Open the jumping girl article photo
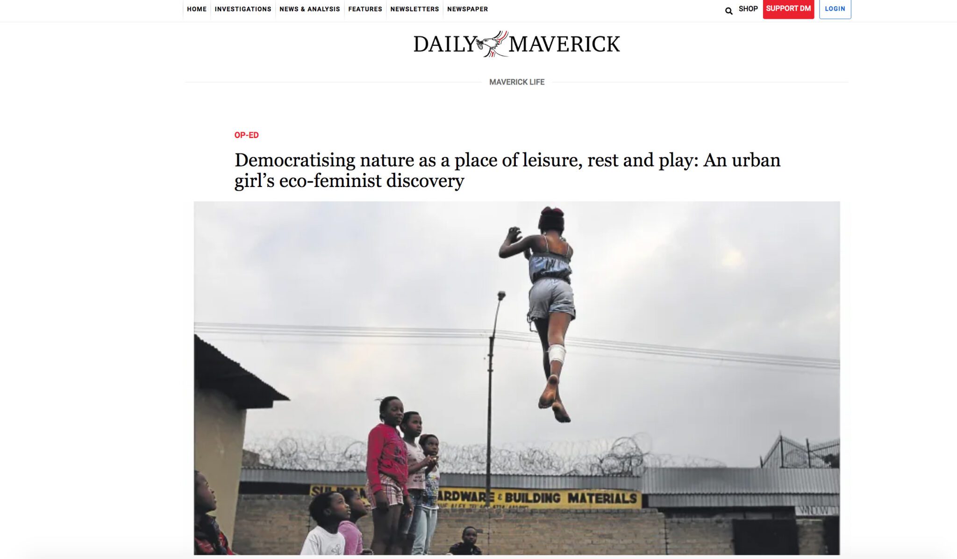957x559 pixels. point(517,378)
